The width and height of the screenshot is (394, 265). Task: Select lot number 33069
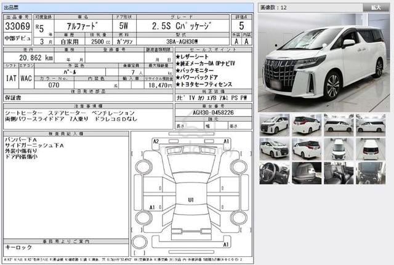(18, 26)
